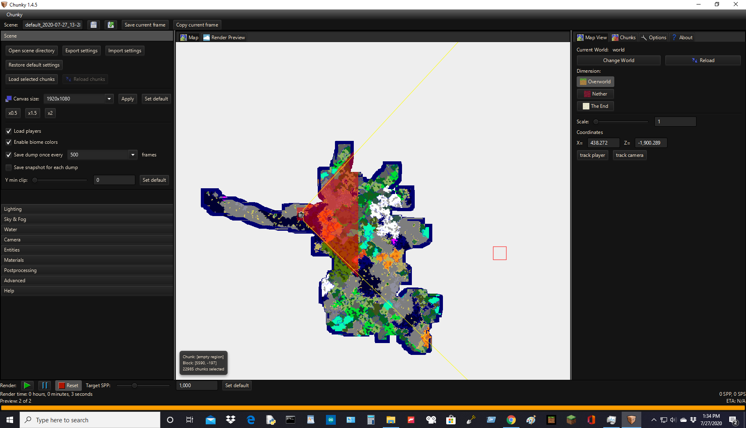Pause rendering using the pause icon
The height and width of the screenshot is (428, 746).
[45, 385]
